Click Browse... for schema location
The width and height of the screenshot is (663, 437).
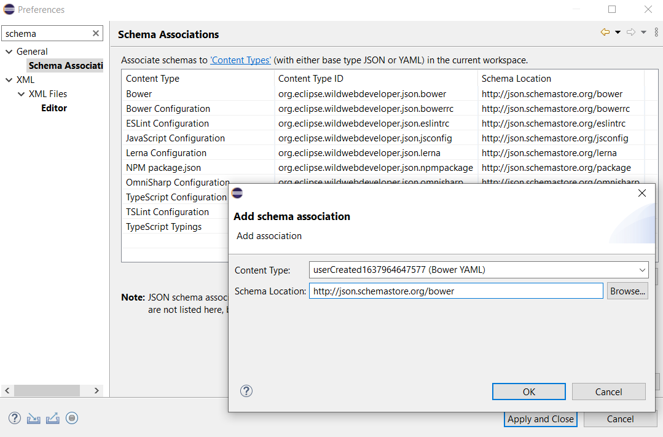(627, 291)
